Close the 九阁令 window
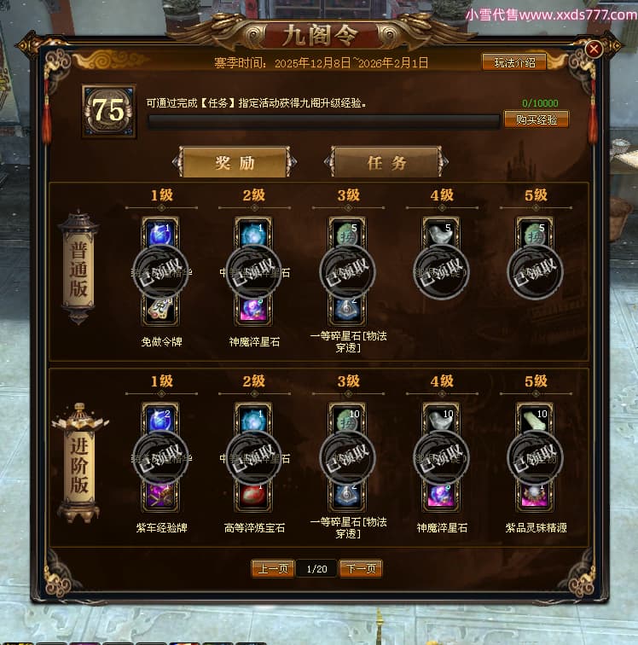This screenshot has height=645, width=638. [594, 49]
